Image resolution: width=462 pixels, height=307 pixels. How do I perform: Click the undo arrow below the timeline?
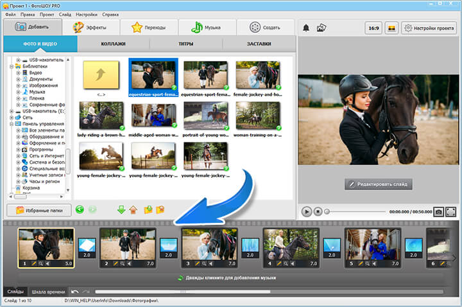[x=75, y=292]
